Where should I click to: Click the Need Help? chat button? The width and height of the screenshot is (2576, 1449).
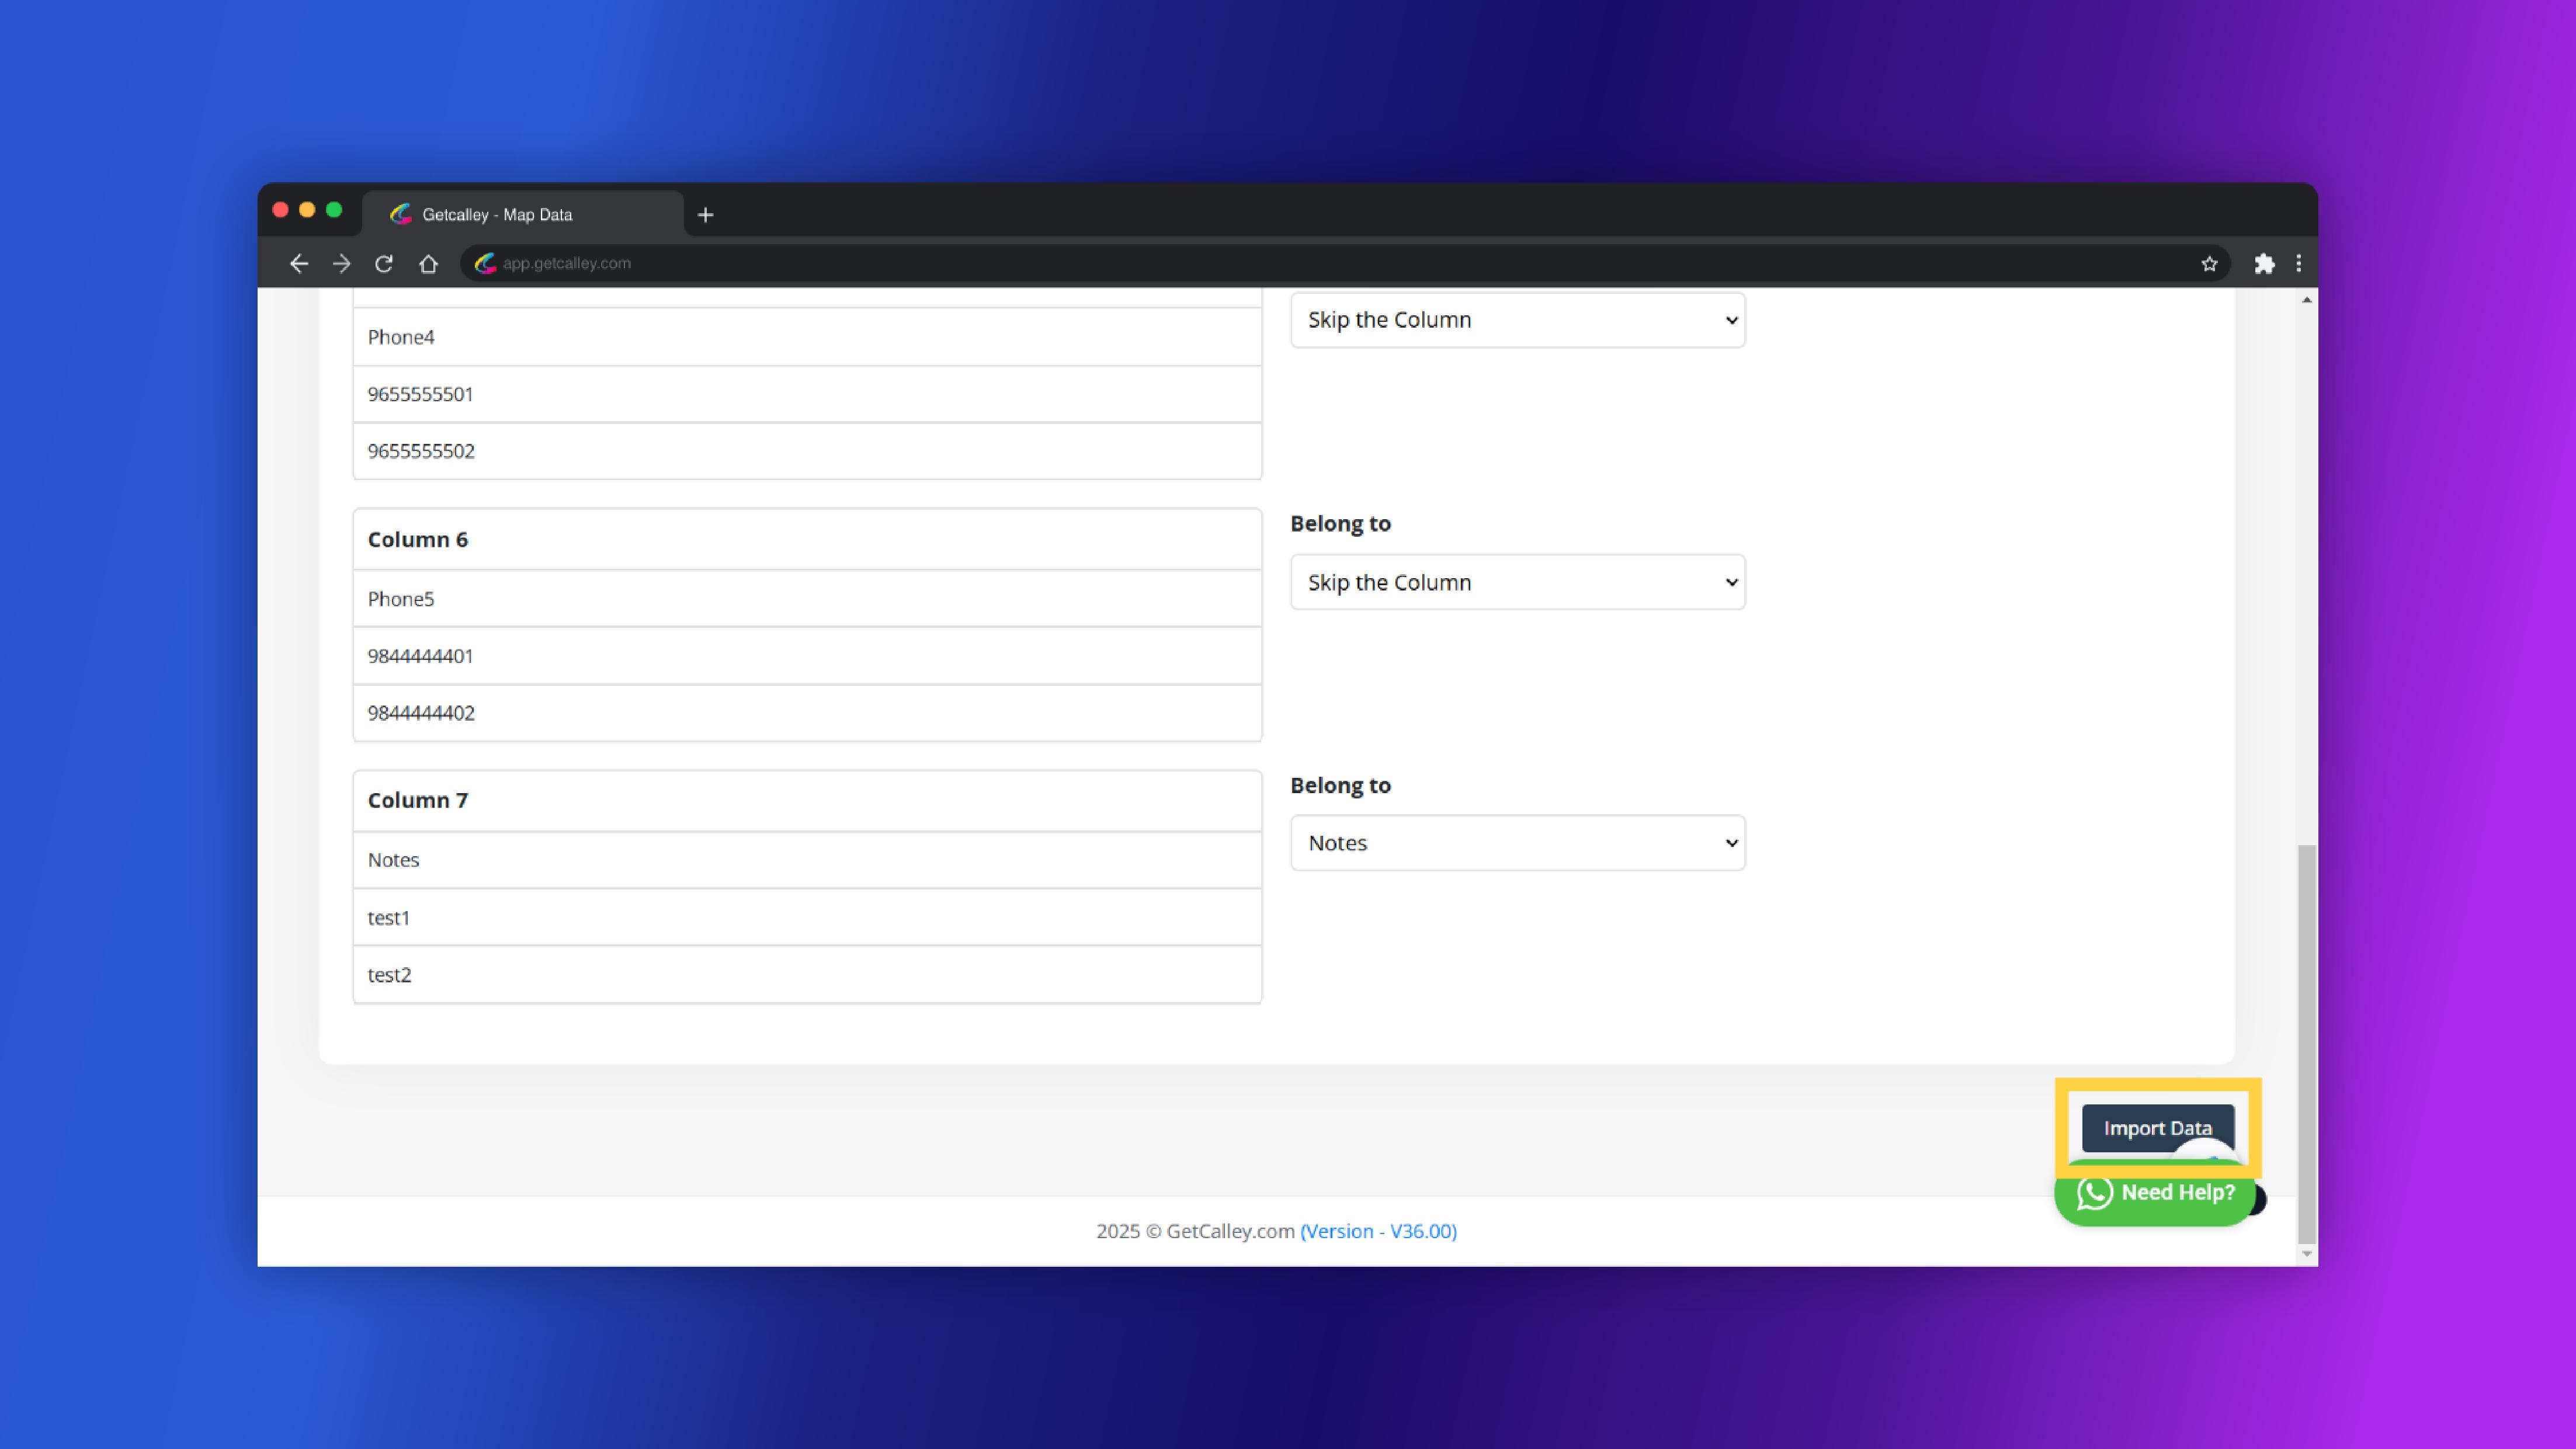[x=2155, y=1193]
